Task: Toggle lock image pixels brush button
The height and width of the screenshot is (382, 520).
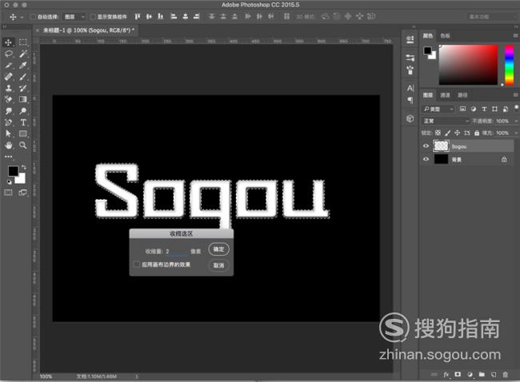Action: click(447, 133)
